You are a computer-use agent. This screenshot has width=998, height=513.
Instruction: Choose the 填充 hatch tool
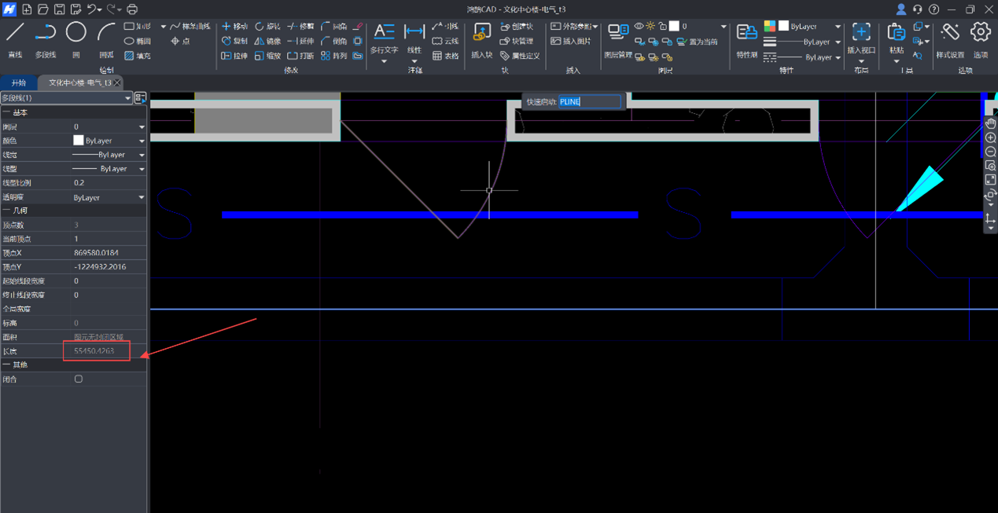tap(137, 56)
